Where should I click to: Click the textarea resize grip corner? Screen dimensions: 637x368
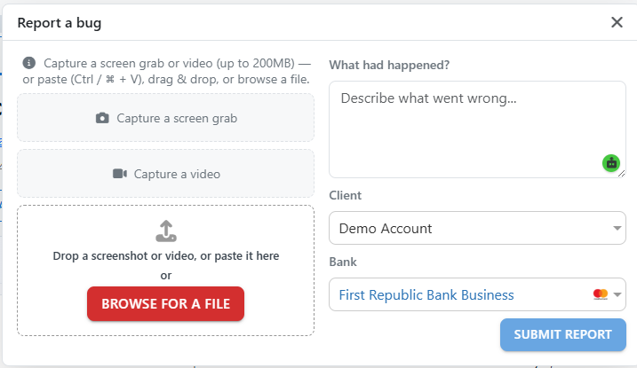(622, 174)
